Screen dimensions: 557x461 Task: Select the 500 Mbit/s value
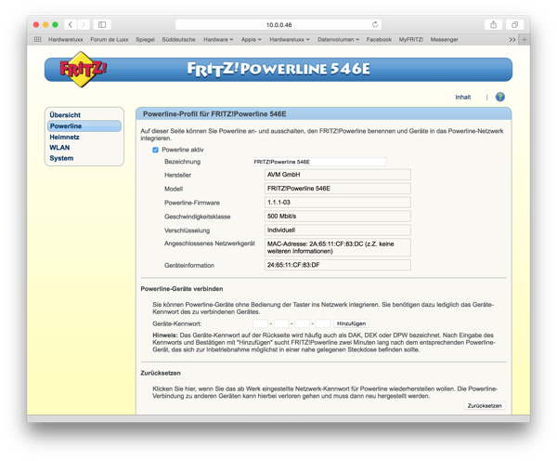pyautogui.click(x=338, y=217)
